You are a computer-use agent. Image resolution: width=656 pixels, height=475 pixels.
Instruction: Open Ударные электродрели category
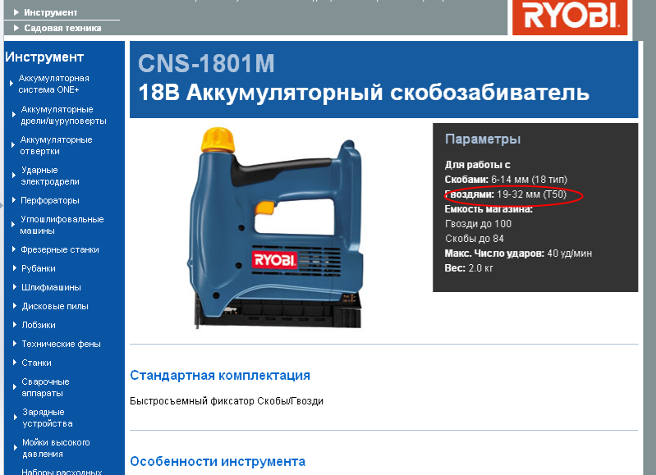coord(50,176)
